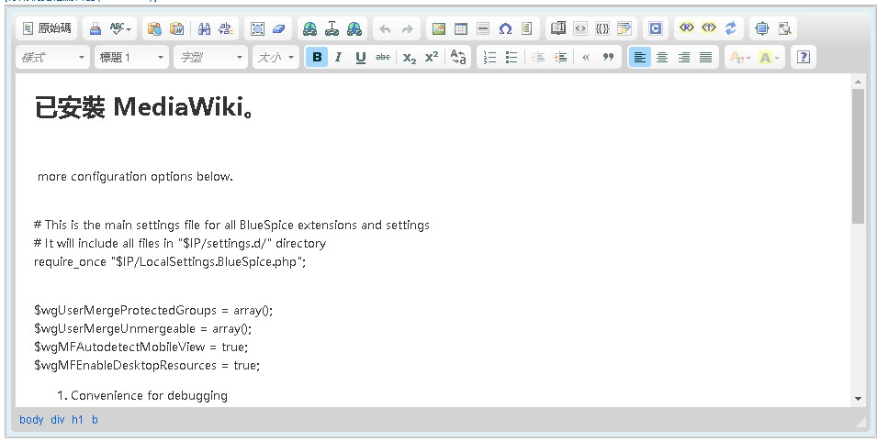The width and height of the screenshot is (877, 441).
Task: Select h1 in the elements path
Action: click(x=77, y=420)
